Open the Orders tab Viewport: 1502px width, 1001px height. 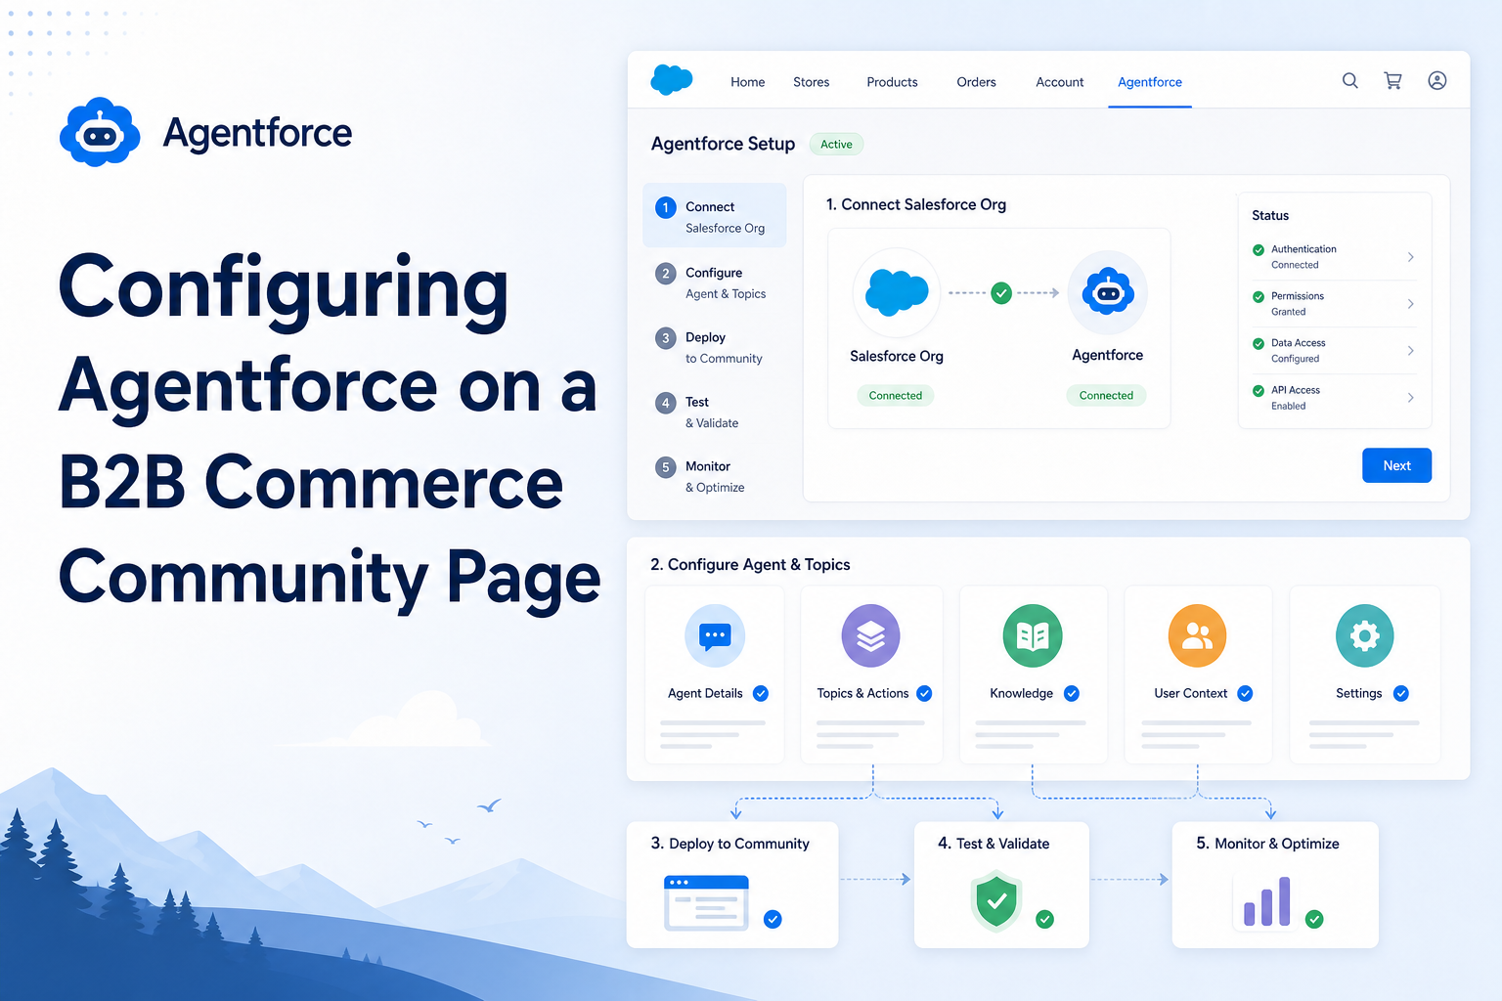click(x=977, y=82)
